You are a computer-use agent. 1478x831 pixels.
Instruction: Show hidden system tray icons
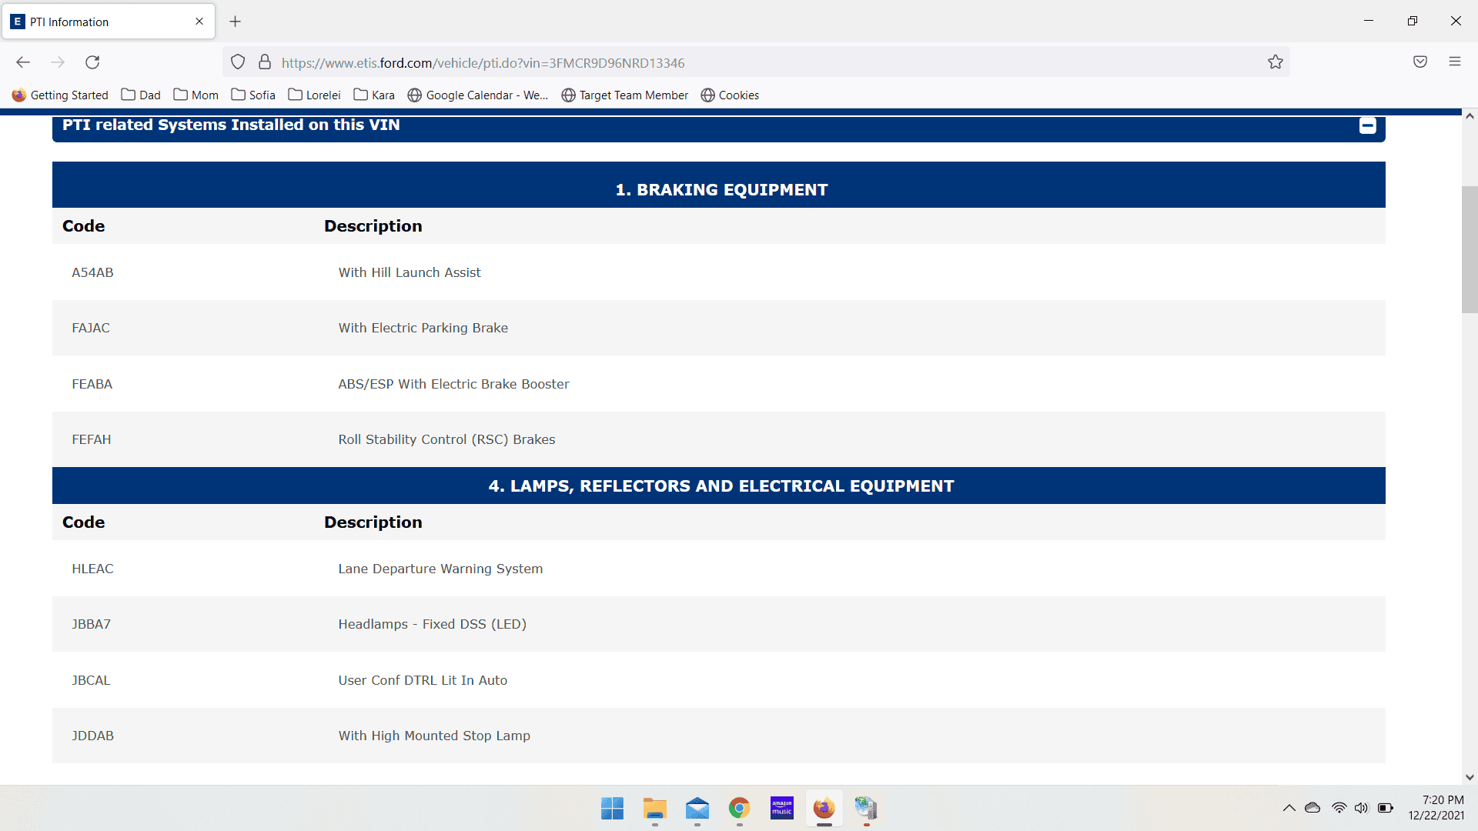pyautogui.click(x=1289, y=808)
